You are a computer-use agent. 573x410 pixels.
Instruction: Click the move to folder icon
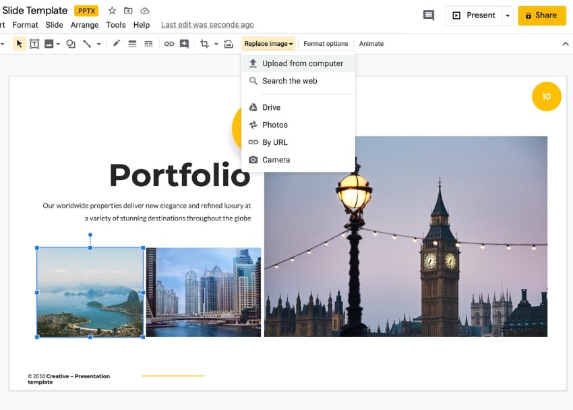pos(128,11)
